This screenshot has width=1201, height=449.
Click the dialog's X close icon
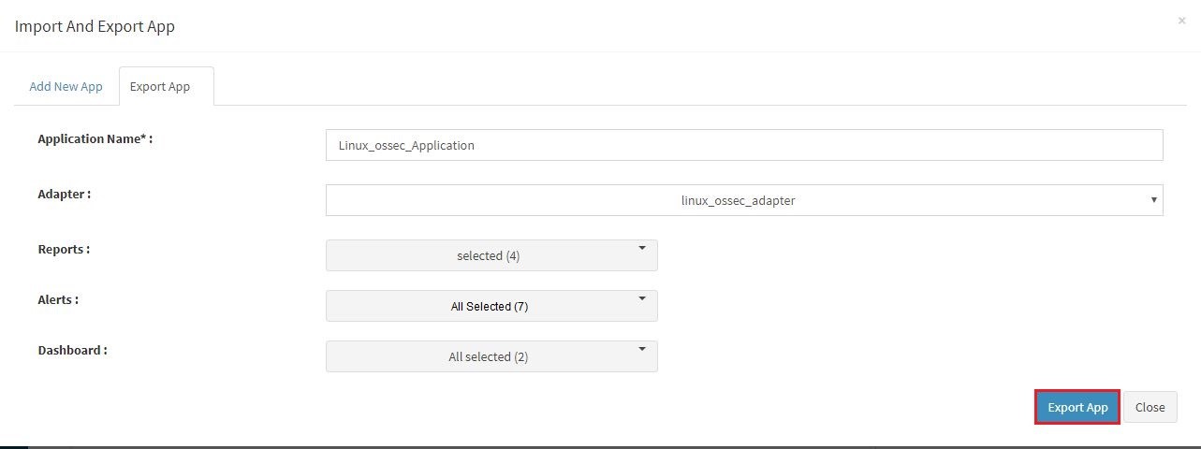pos(1181,20)
